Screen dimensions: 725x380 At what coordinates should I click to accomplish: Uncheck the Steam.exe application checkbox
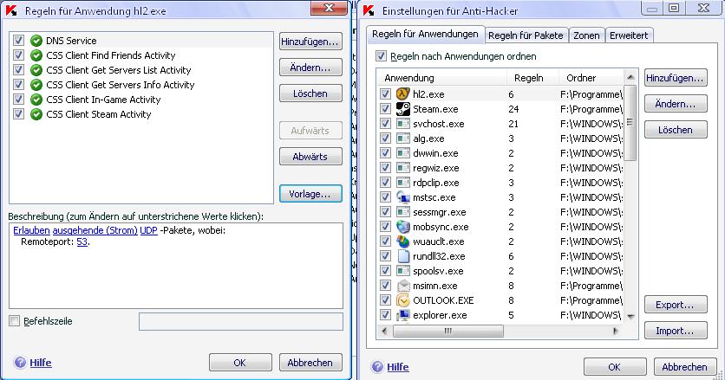(385, 108)
